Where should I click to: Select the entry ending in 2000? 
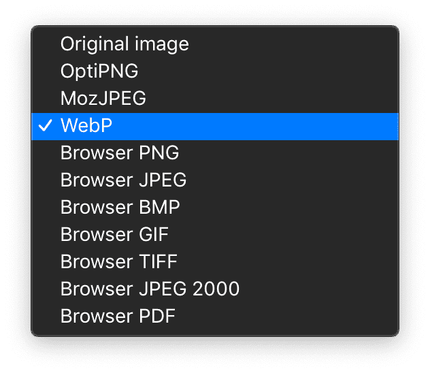pyautogui.click(x=150, y=289)
